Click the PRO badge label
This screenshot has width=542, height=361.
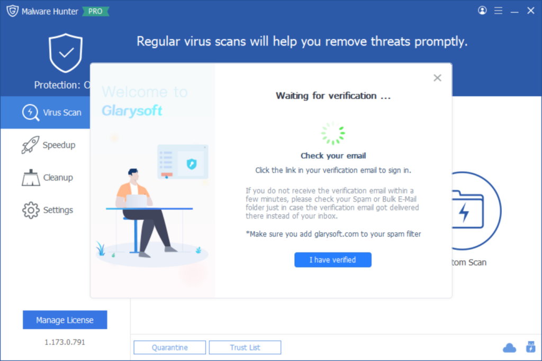pyautogui.click(x=95, y=12)
